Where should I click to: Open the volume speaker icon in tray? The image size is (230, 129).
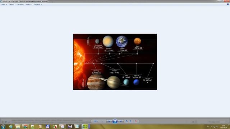pos(217,126)
